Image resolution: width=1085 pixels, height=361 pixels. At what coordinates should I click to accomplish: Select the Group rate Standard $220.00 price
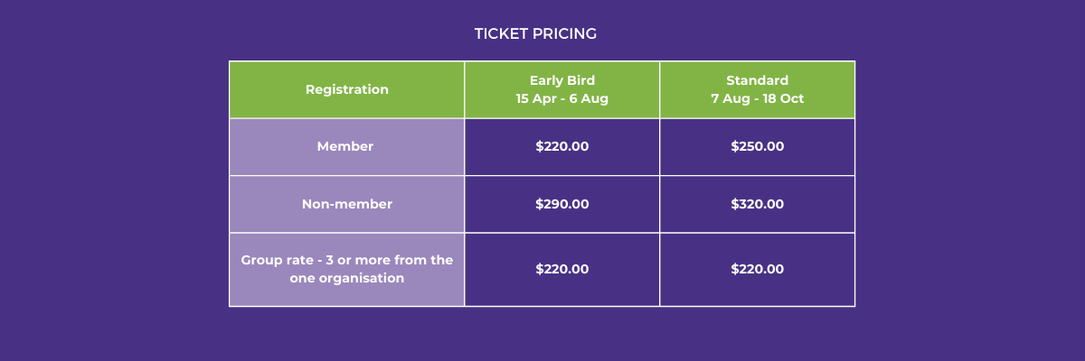click(758, 269)
